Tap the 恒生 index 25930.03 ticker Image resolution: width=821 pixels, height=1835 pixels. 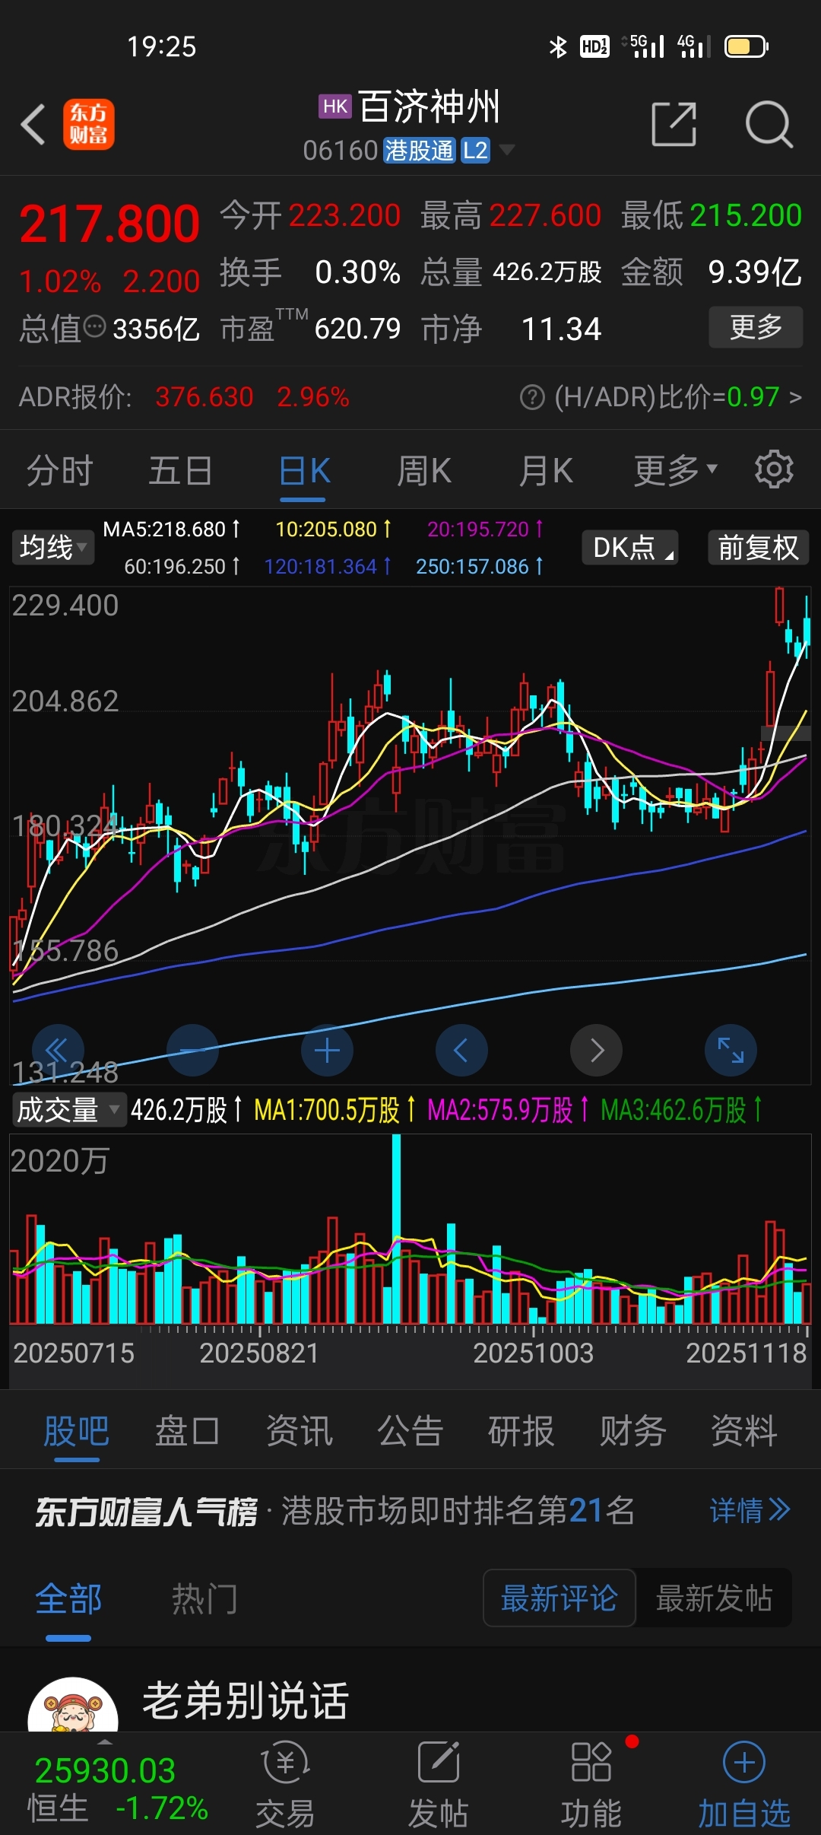click(x=106, y=1770)
